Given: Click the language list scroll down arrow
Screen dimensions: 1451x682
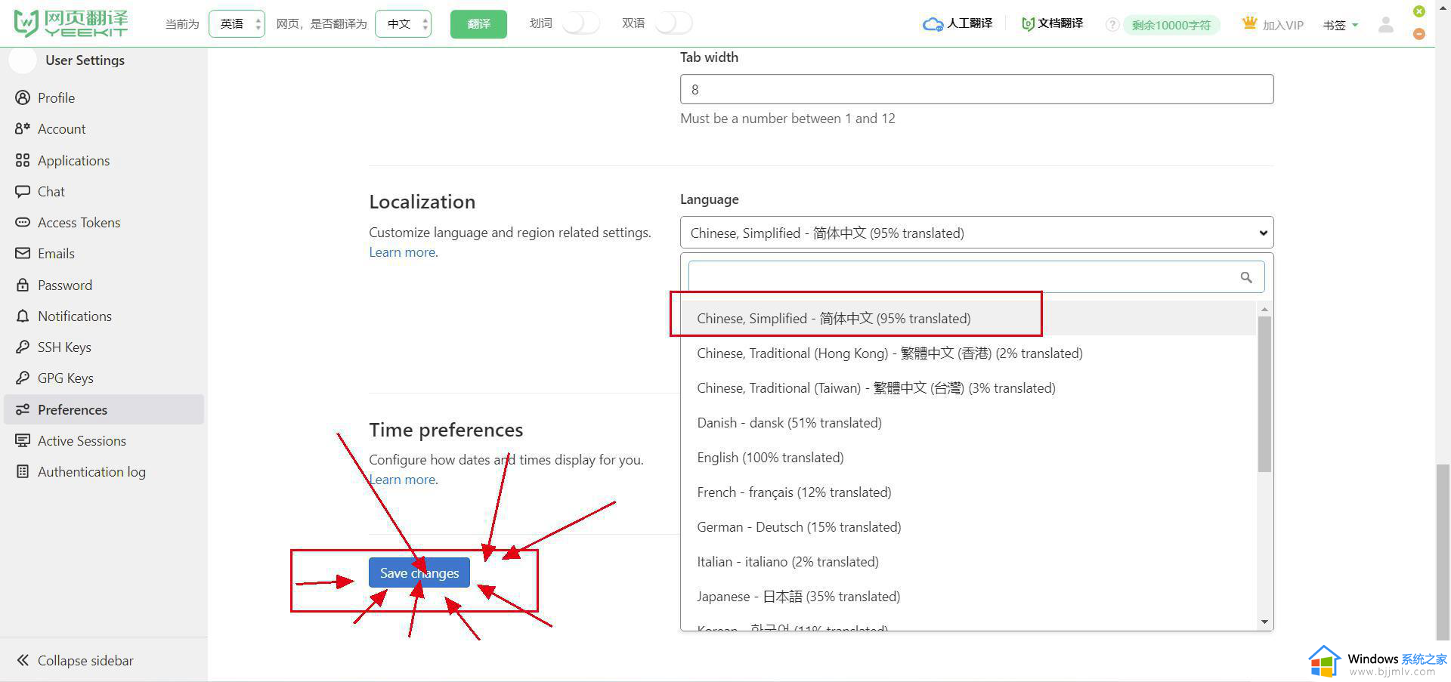Looking at the screenshot, I should pyautogui.click(x=1264, y=622).
